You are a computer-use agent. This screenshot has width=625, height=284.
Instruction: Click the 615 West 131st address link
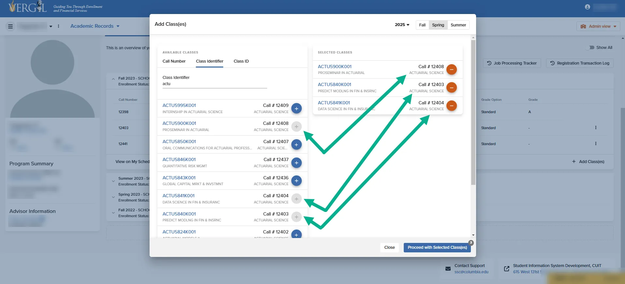(527, 272)
